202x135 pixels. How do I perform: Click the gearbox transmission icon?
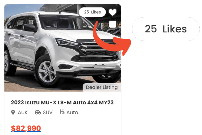coord(62,112)
